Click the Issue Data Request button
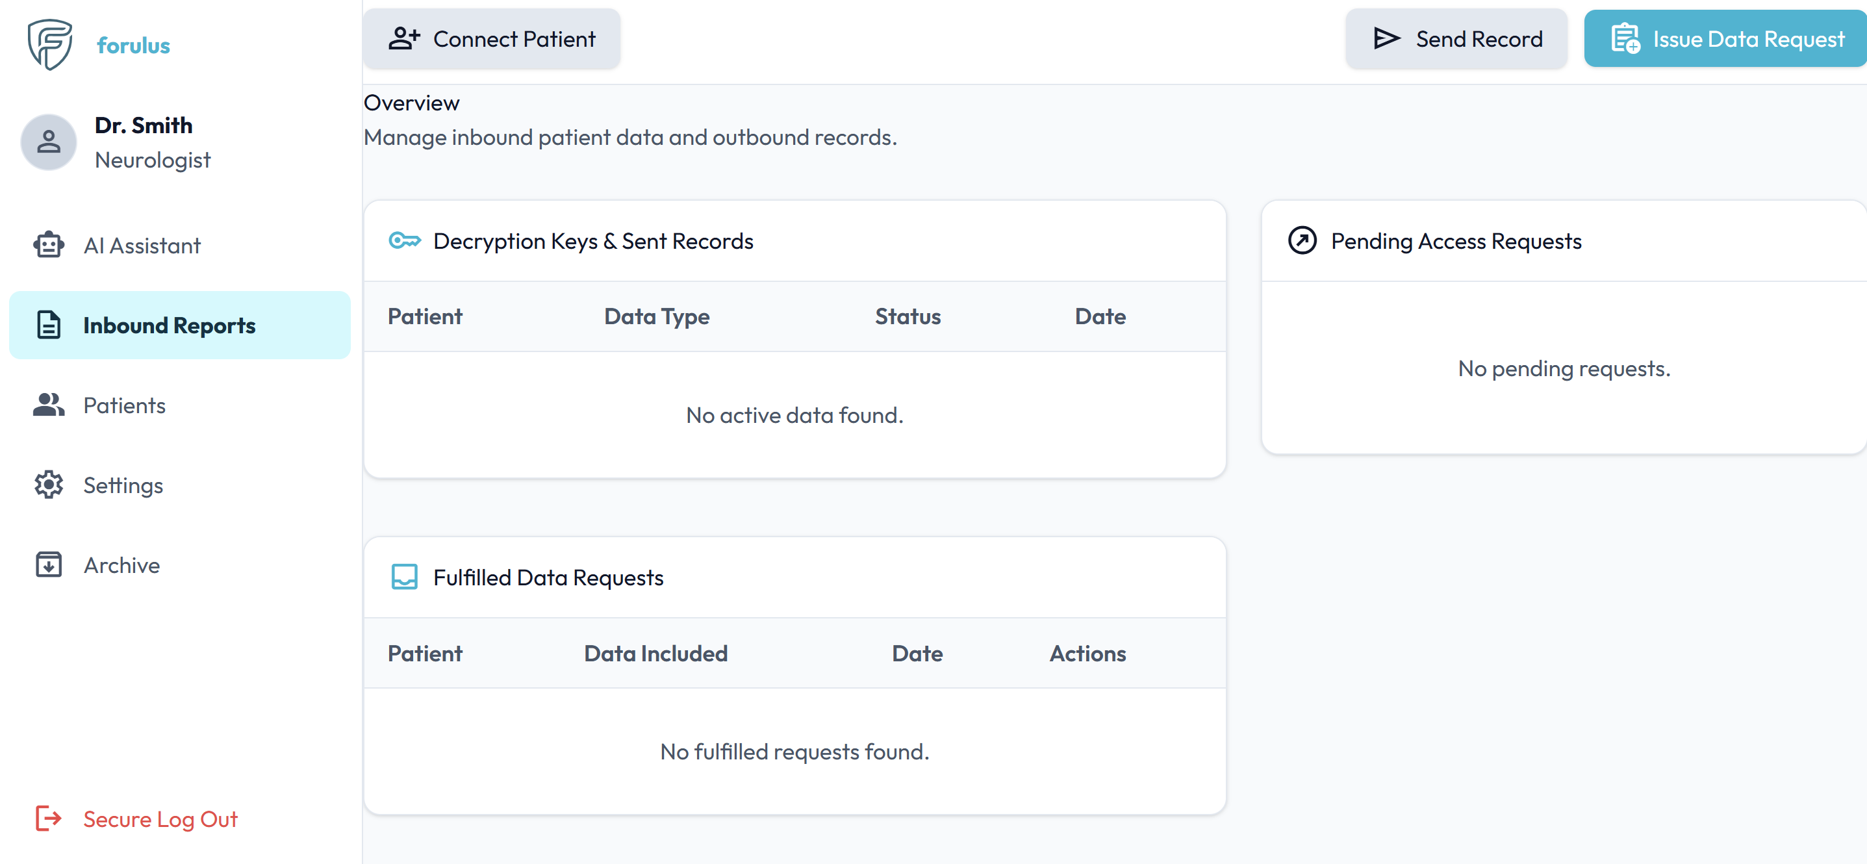The height and width of the screenshot is (864, 1867). tap(1725, 38)
